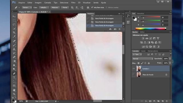Delete current state in Histórico panel
Viewport: 183px width, 103px height.
(x=120, y=29)
